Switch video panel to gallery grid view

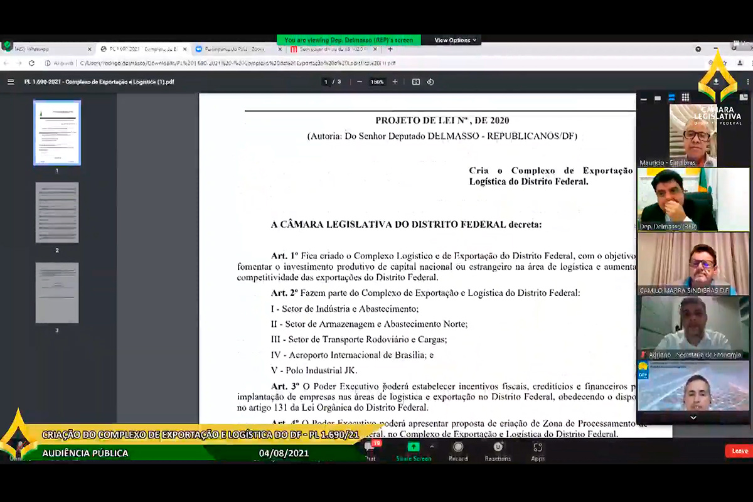[x=685, y=98]
